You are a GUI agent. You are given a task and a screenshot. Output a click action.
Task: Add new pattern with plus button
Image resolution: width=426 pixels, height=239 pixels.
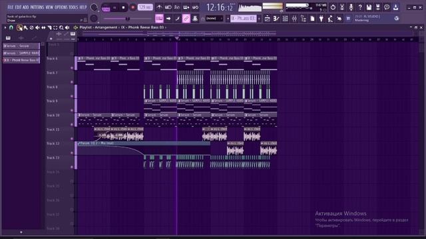(x=259, y=19)
